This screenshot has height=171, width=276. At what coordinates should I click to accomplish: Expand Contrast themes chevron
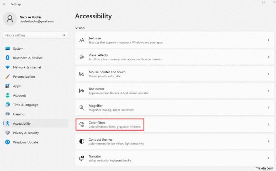pyautogui.click(x=268, y=141)
